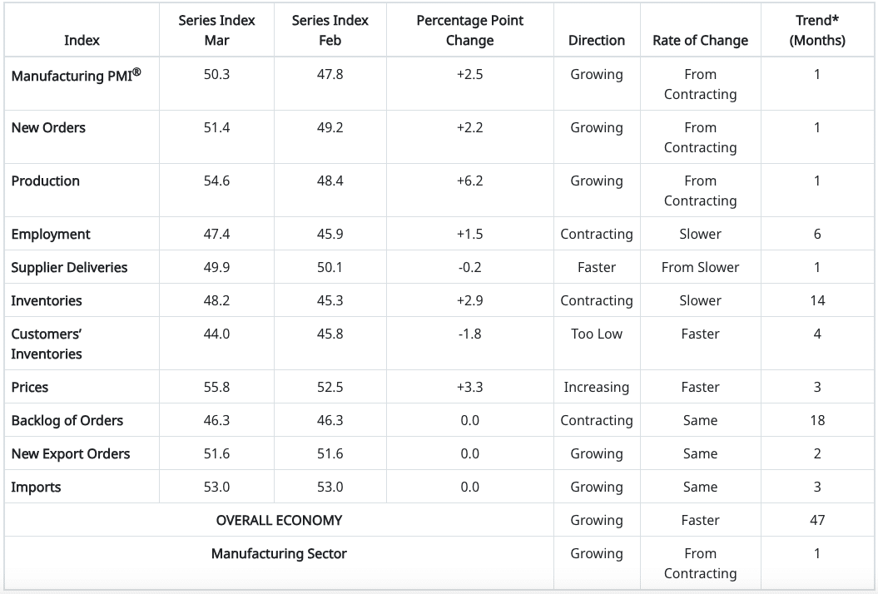Image resolution: width=878 pixels, height=594 pixels.
Task: Click the Inventories trend value 14
Action: (x=816, y=300)
